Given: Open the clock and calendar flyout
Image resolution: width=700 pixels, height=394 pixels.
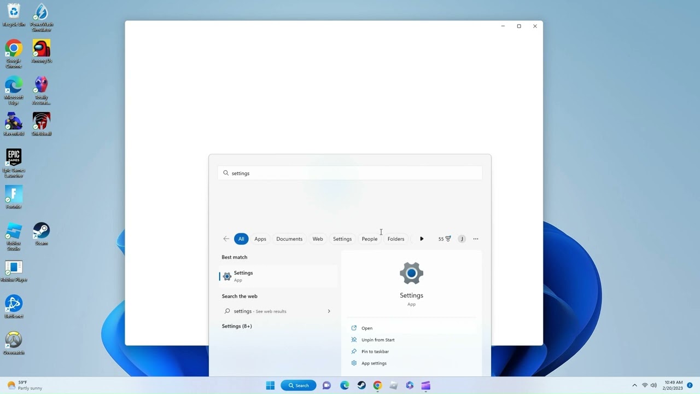Looking at the screenshot, I should [673, 385].
